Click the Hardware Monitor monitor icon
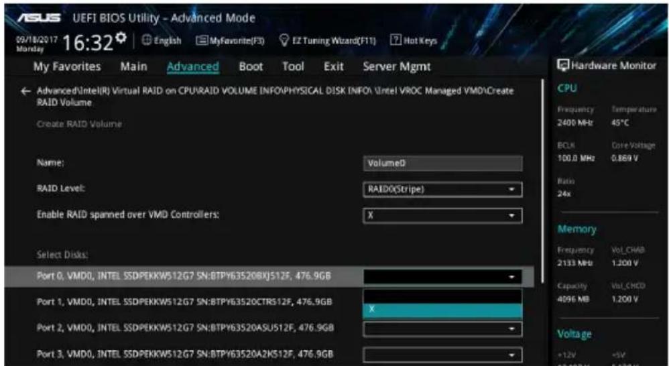 563,65
